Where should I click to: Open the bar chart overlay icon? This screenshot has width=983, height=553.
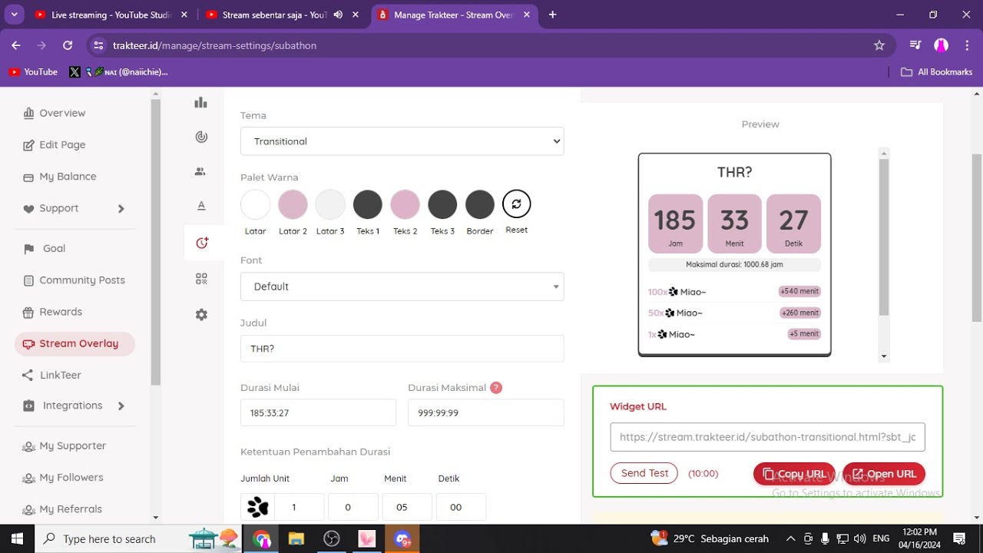(201, 102)
